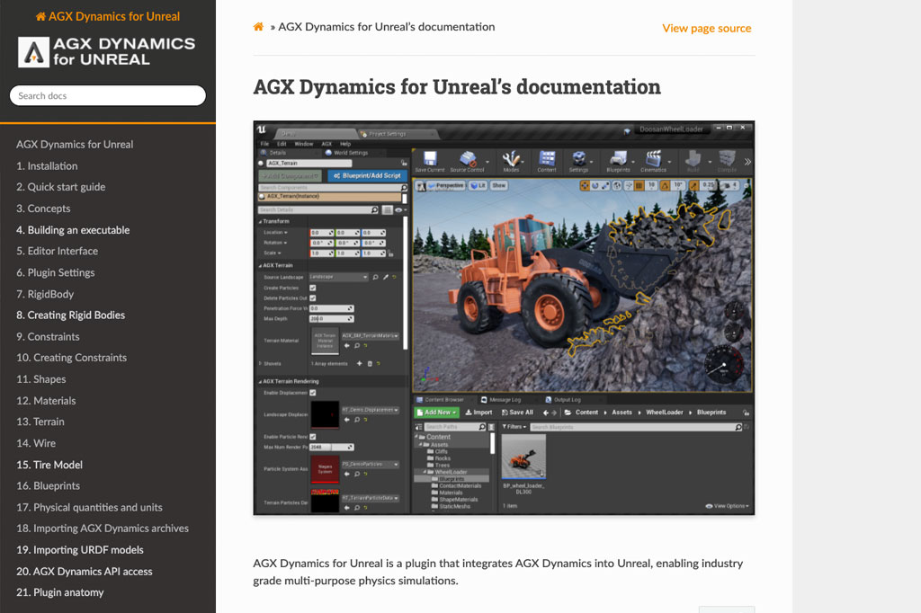Open the Source Landscape dropdown

click(x=339, y=277)
